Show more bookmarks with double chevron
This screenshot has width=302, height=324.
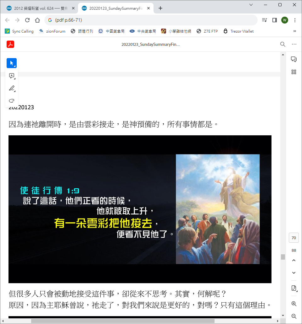tap(294, 31)
